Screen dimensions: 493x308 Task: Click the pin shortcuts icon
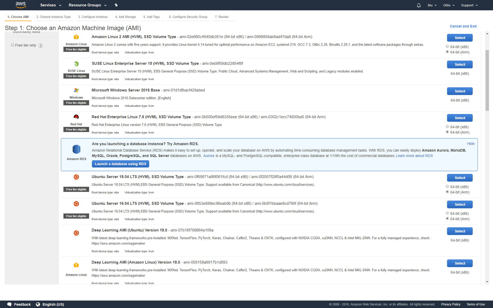click(116, 5)
